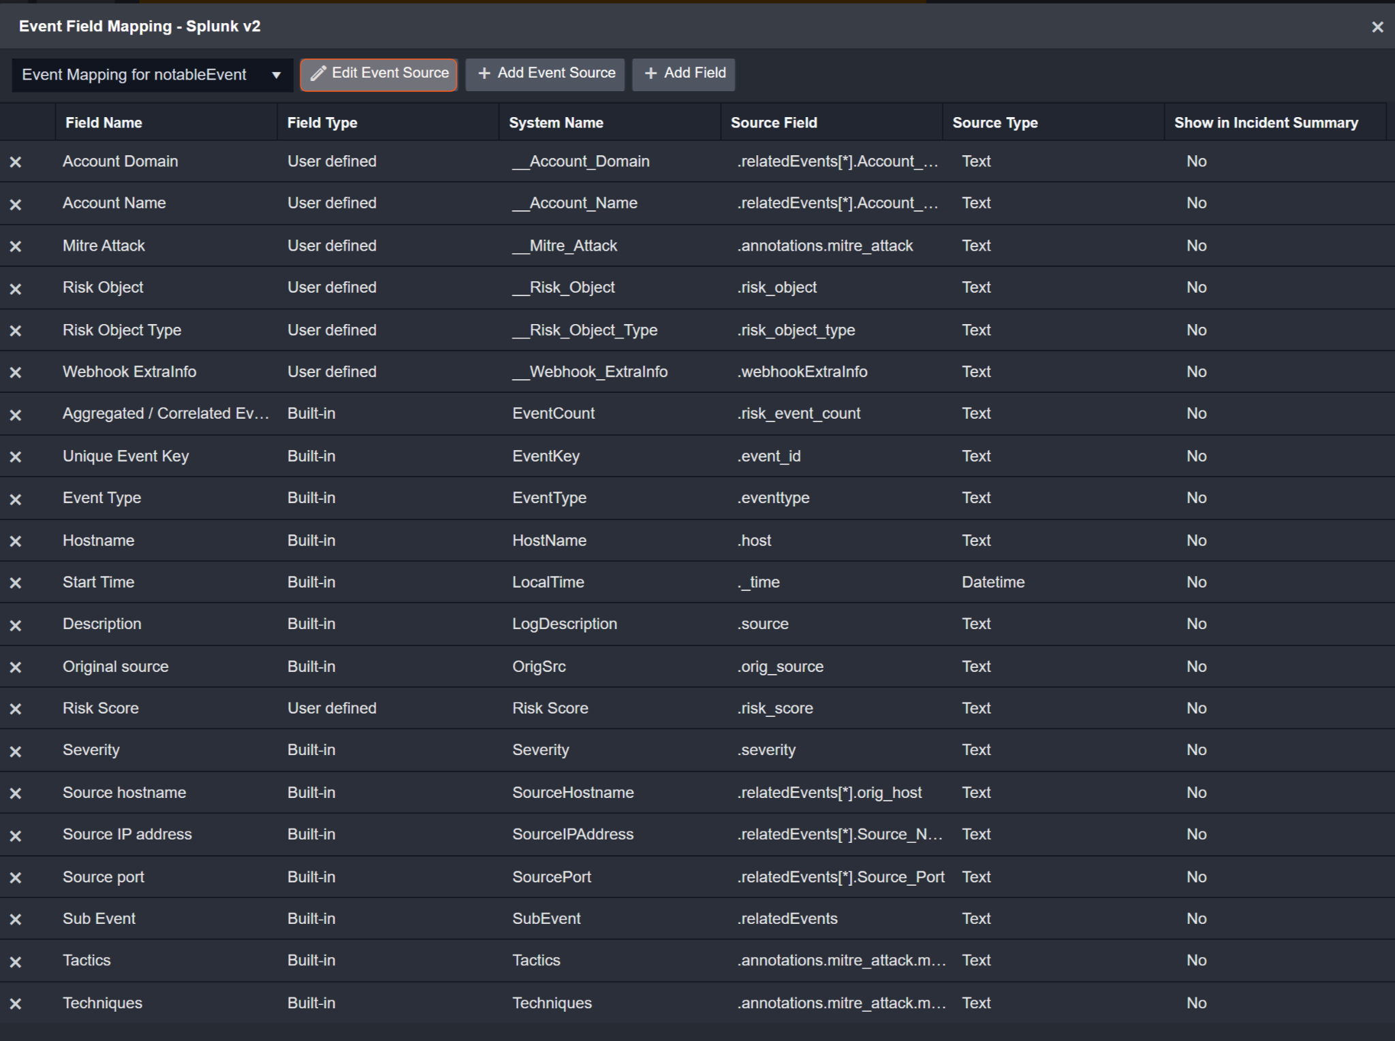Delete the Techniques field row
Viewport: 1395px width, 1041px height.
[16, 1004]
